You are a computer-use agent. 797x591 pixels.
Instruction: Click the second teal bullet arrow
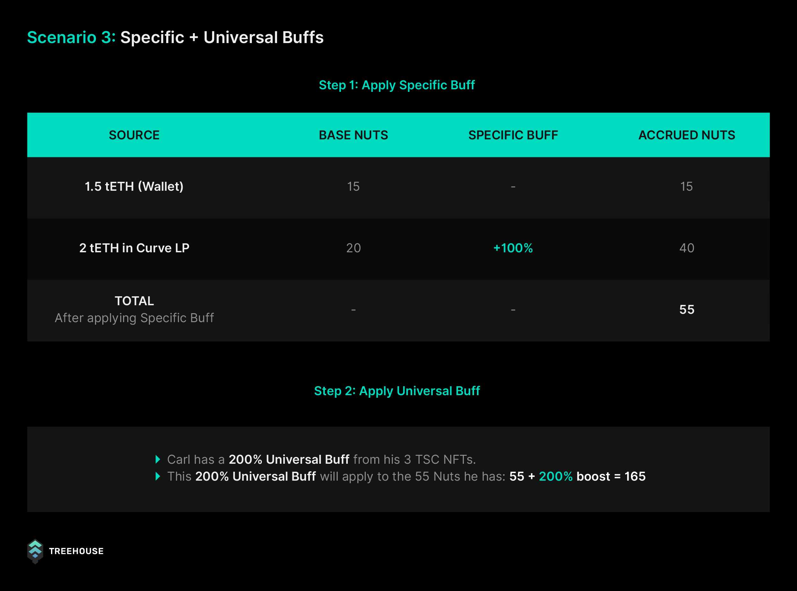(x=158, y=476)
